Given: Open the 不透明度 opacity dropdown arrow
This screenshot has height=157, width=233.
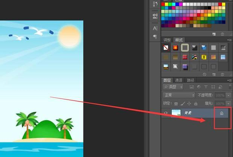Looking at the screenshot, I should coord(228,95).
